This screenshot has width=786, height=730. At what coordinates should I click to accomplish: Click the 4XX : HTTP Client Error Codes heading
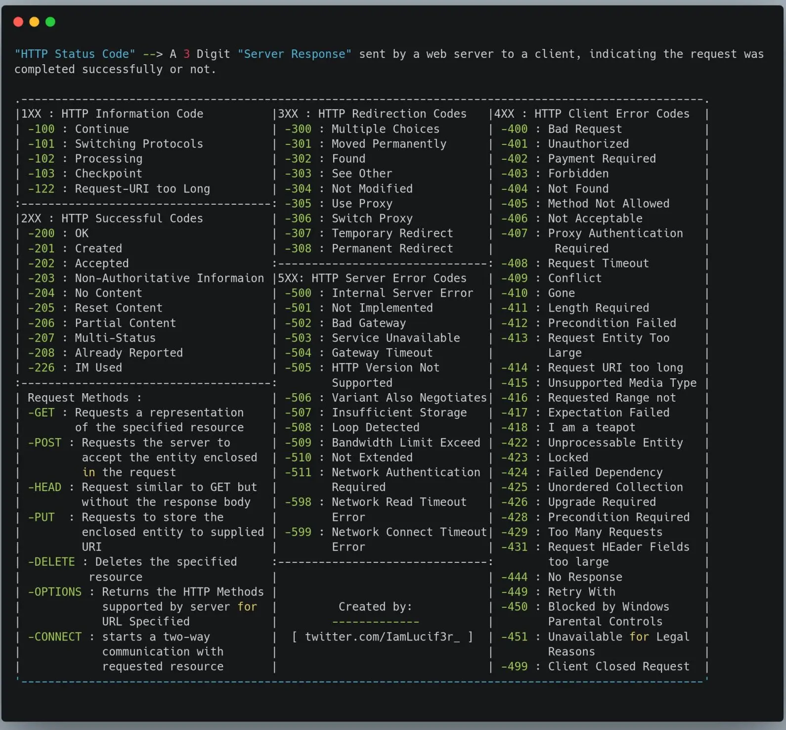592,114
